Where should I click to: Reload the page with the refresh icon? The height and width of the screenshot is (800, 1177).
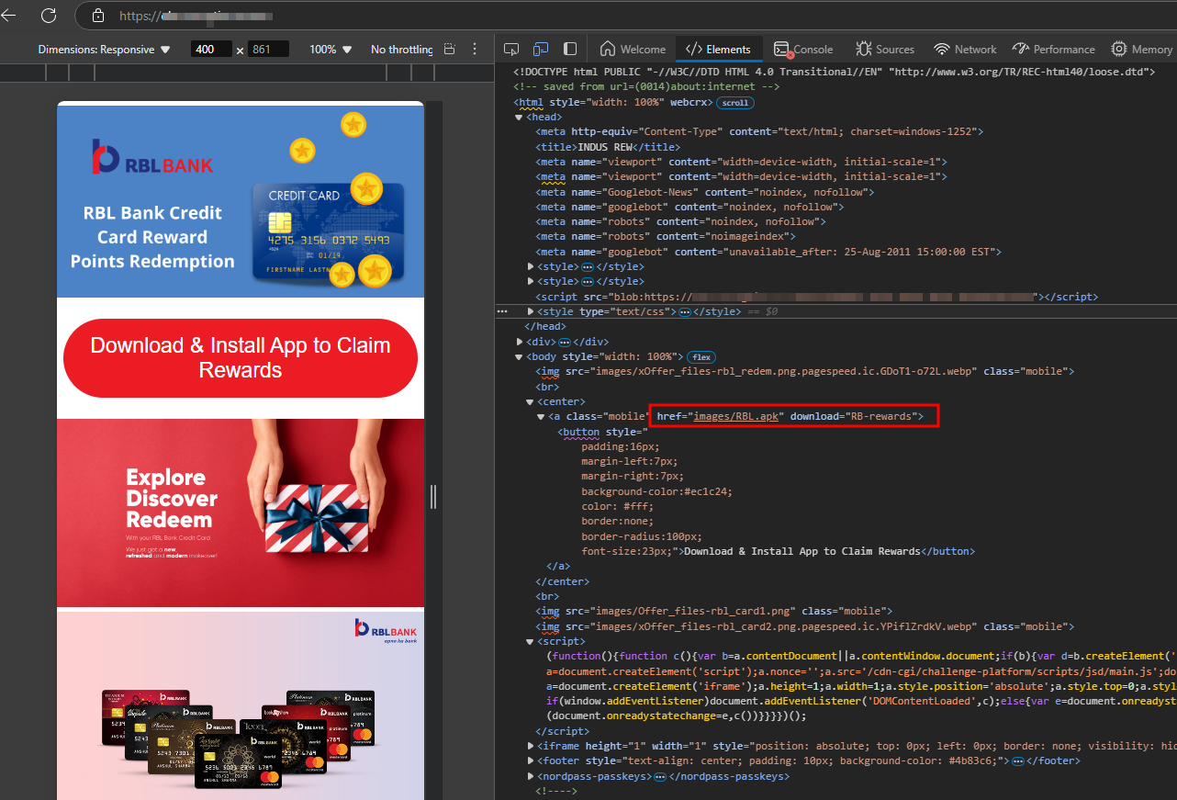click(49, 16)
